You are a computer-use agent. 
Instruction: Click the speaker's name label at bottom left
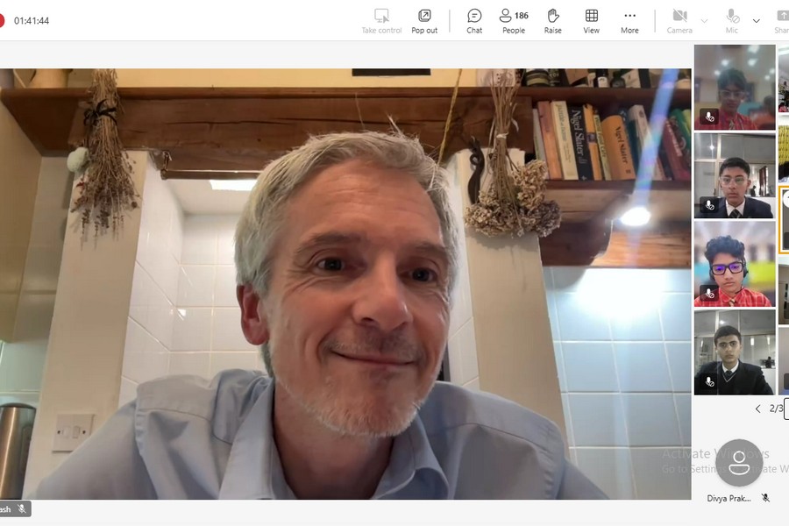[x=7, y=508]
